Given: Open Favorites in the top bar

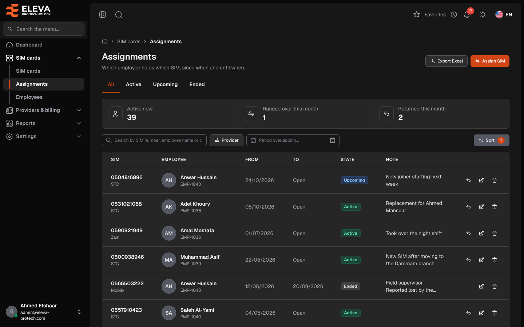Looking at the screenshot, I should point(429,15).
